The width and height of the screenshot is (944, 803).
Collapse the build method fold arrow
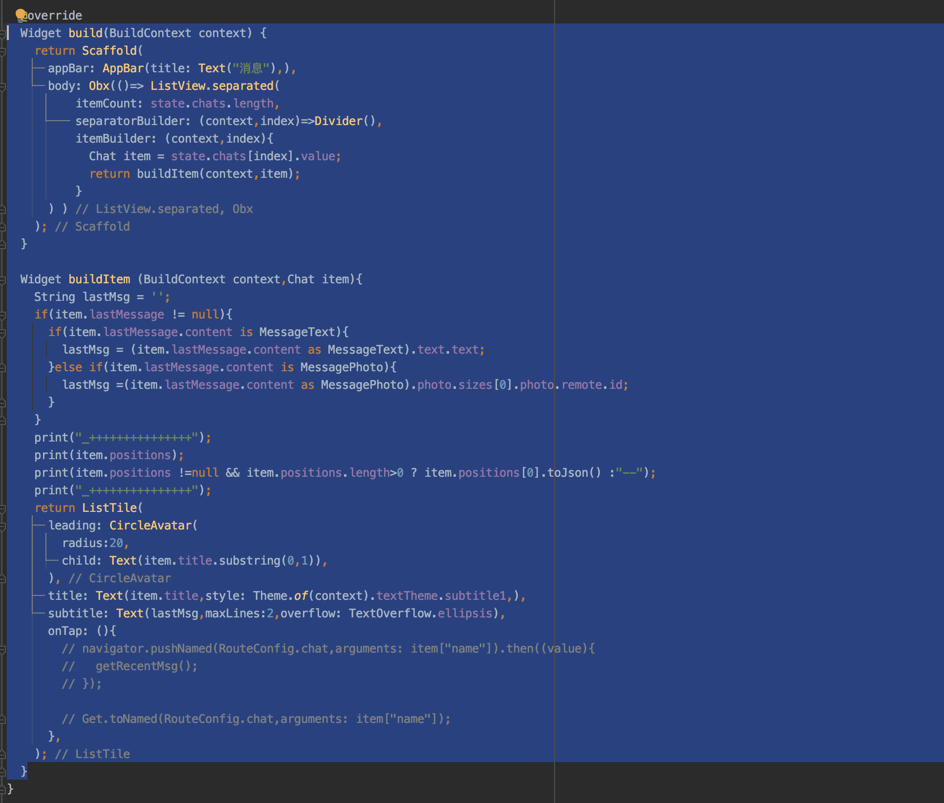[x=4, y=33]
